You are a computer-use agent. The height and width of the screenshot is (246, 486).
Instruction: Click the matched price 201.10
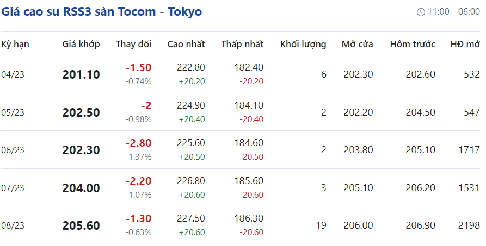click(x=81, y=74)
